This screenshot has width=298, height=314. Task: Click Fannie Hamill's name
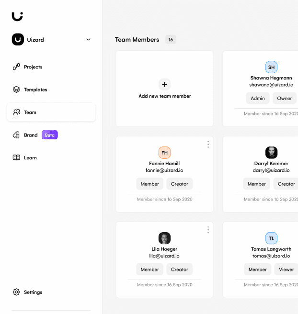pos(164,163)
